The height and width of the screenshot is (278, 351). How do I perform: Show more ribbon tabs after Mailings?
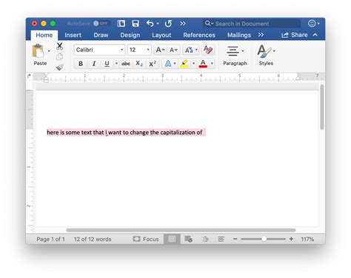261,35
